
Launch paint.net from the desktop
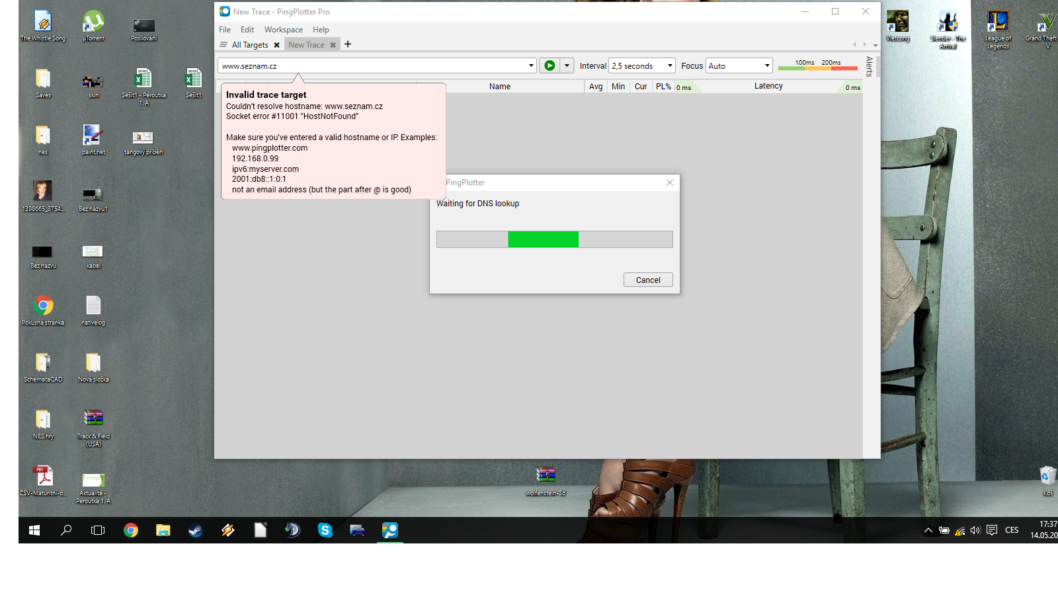[x=93, y=140]
